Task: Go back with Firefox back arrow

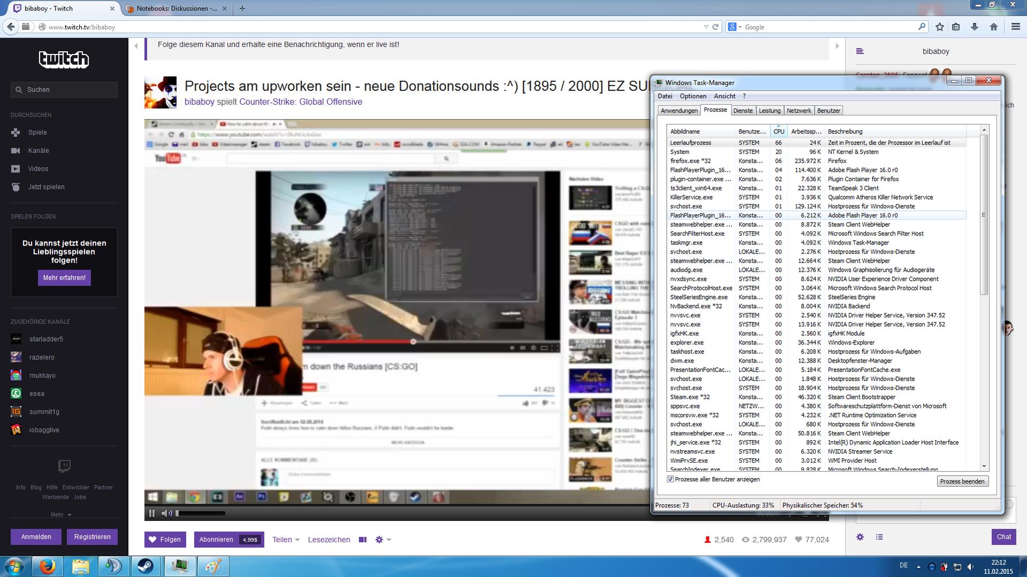Action: tap(11, 27)
